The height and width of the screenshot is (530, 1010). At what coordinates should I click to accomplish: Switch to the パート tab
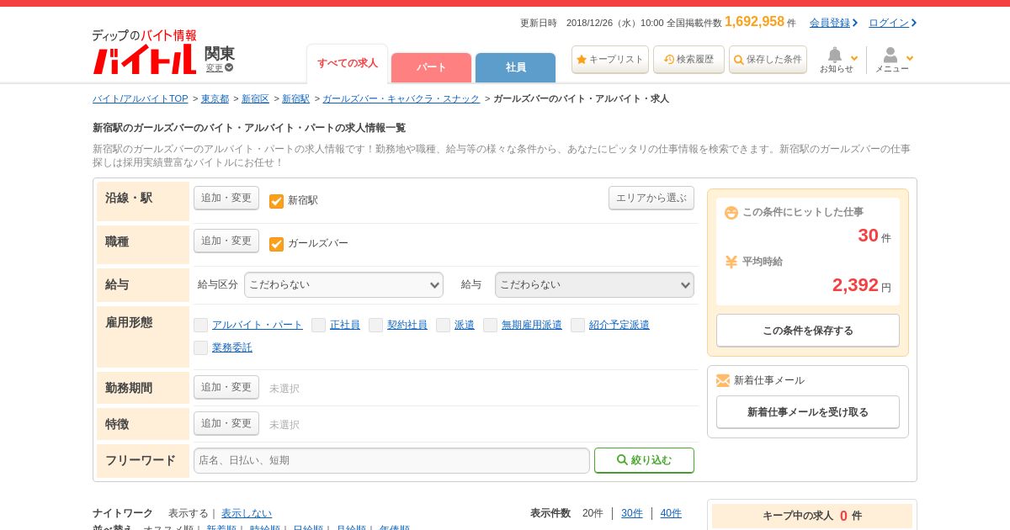pyautogui.click(x=431, y=67)
